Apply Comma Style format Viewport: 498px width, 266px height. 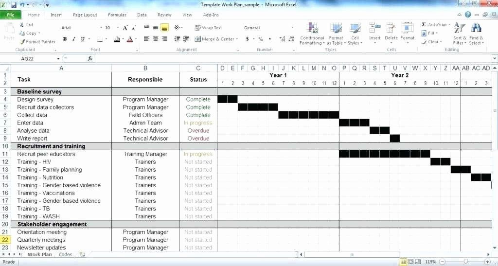coord(269,39)
